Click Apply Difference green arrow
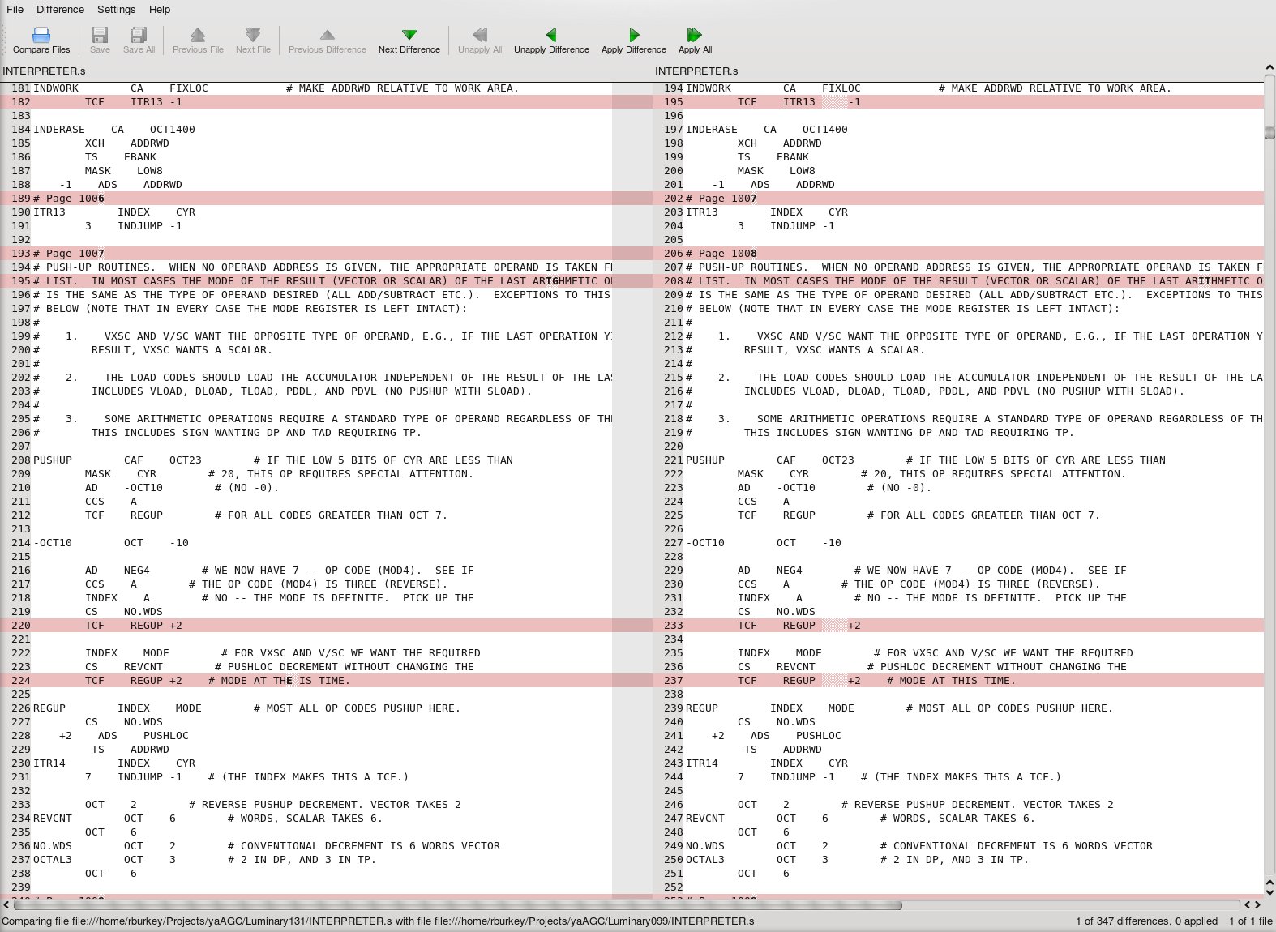1276x932 pixels. [x=634, y=35]
